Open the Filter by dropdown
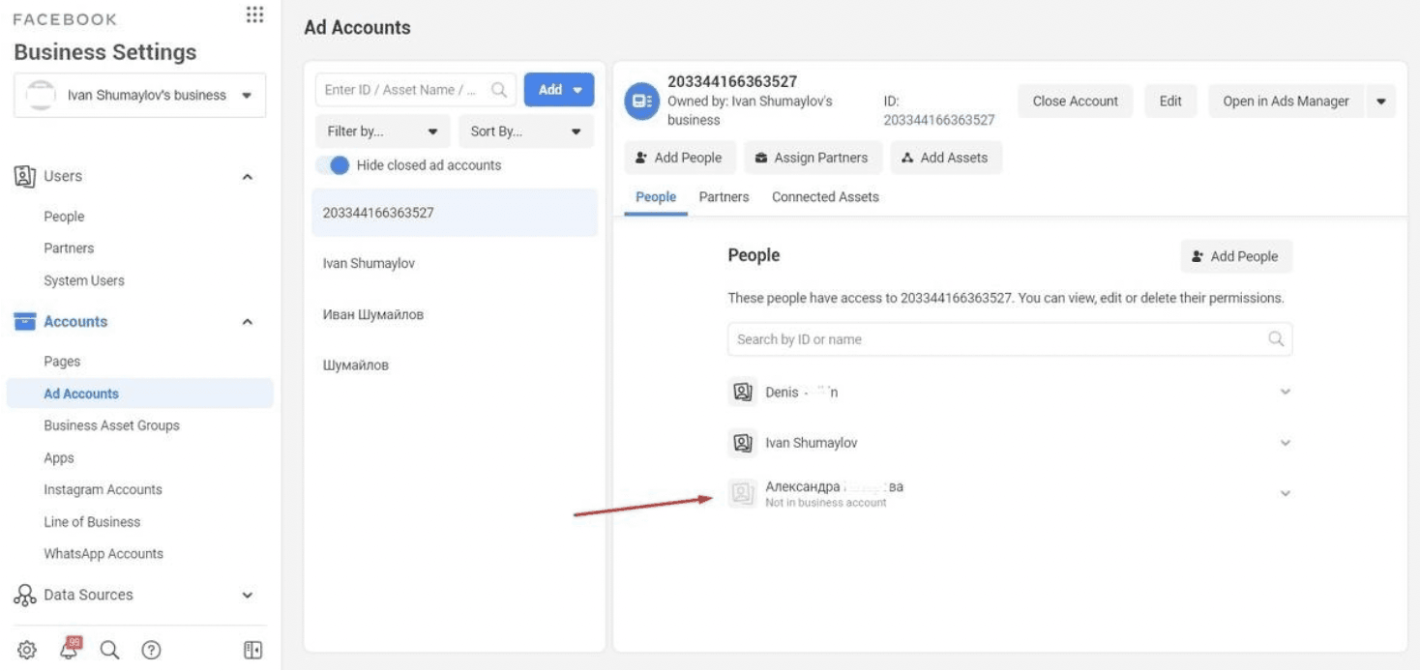 coord(383,131)
